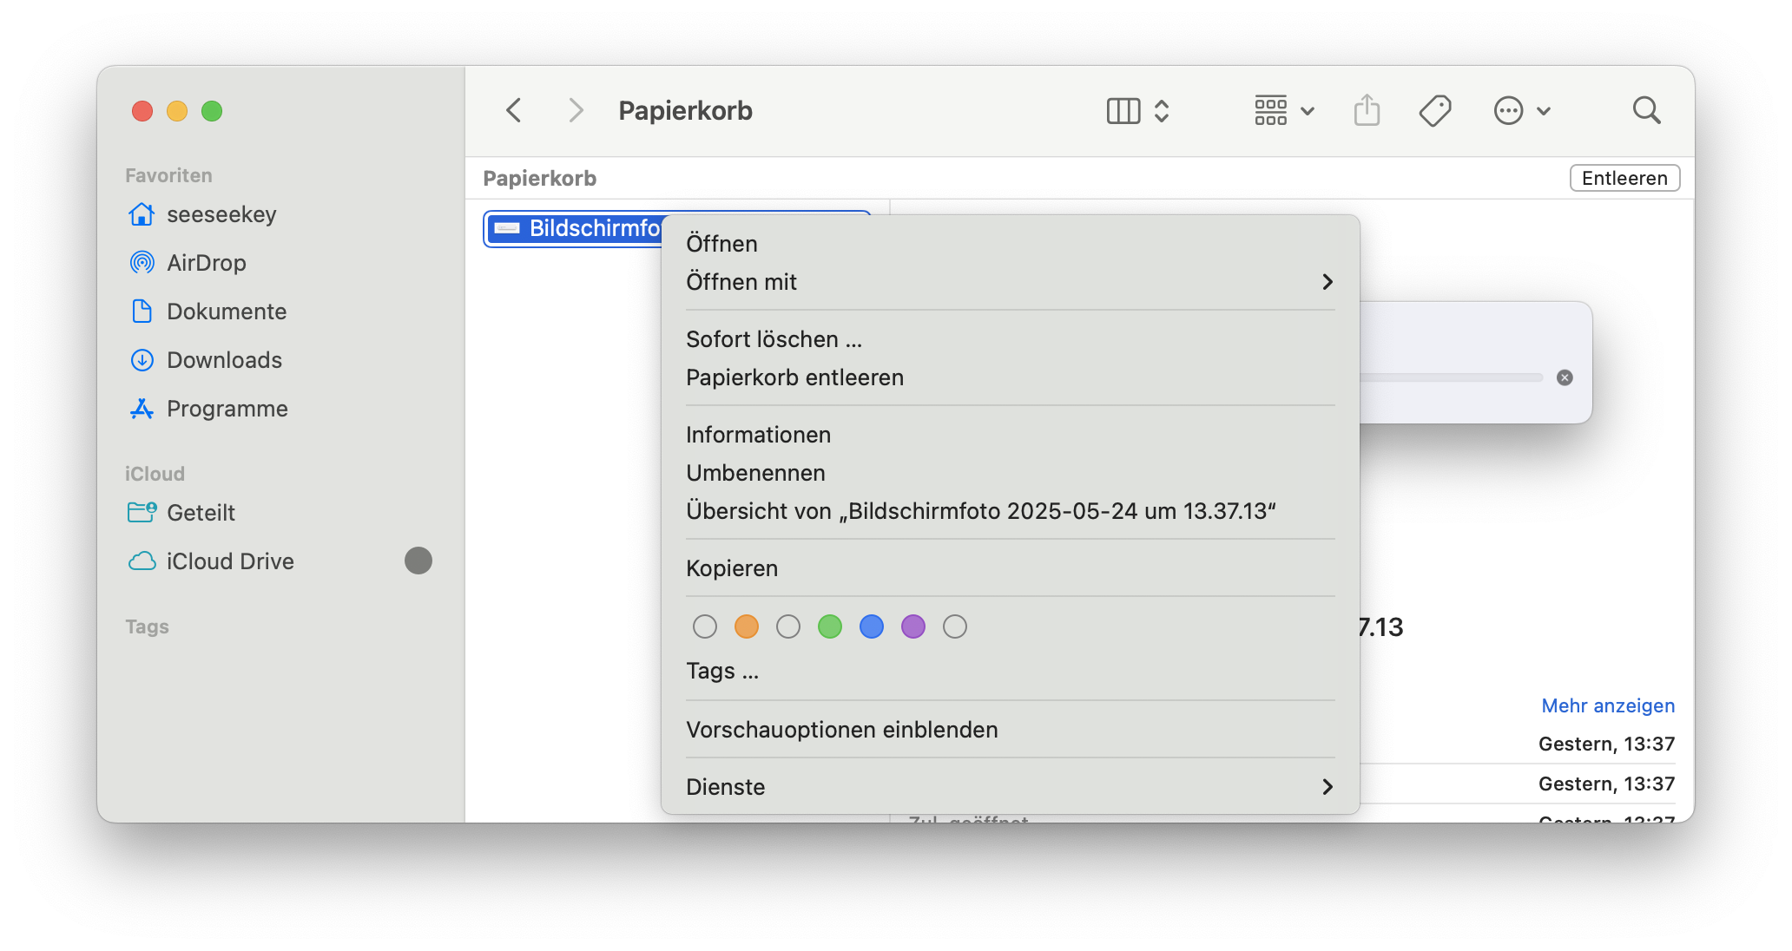This screenshot has width=1792, height=951.
Task: Choose Sofort löschen from context menu
Action: tap(774, 339)
